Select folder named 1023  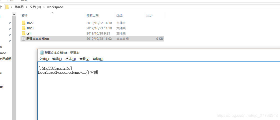click(x=30, y=28)
